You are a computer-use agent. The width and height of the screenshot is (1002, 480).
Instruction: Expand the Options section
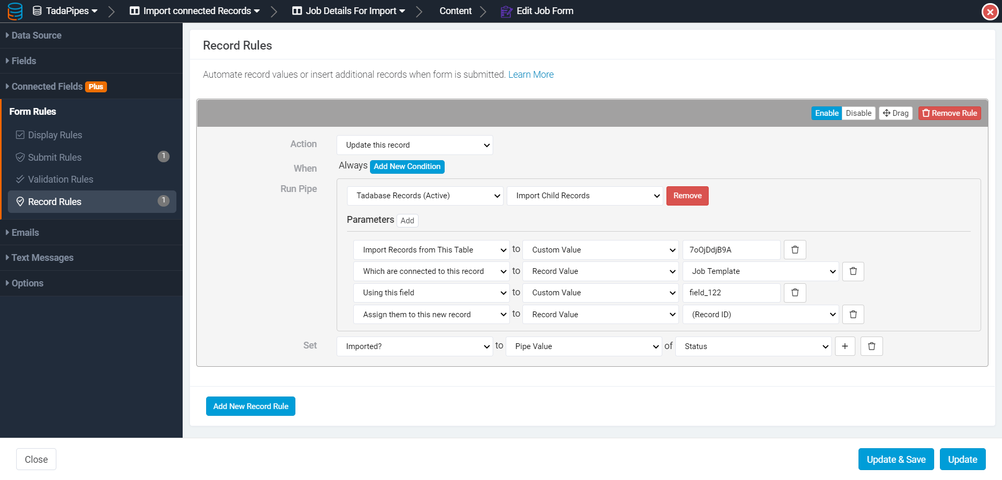tap(91, 283)
